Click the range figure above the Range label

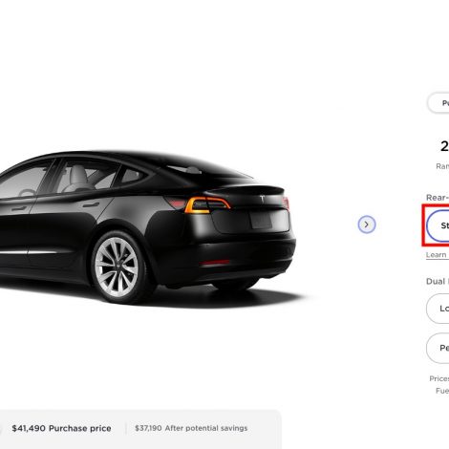point(444,146)
